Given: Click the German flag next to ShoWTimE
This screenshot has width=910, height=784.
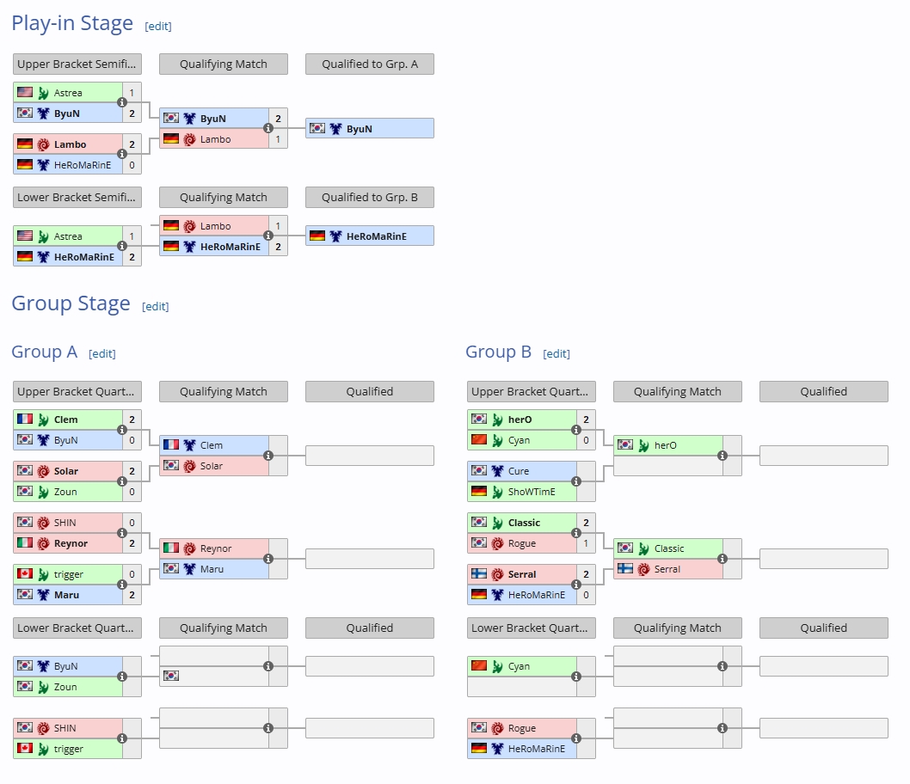Looking at the screenshot, I should pyautogui.click(x=478, y=492).
